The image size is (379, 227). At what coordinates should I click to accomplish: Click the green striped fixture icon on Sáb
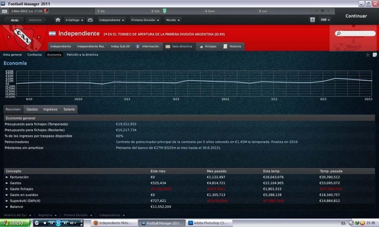(x=164, y=11)
